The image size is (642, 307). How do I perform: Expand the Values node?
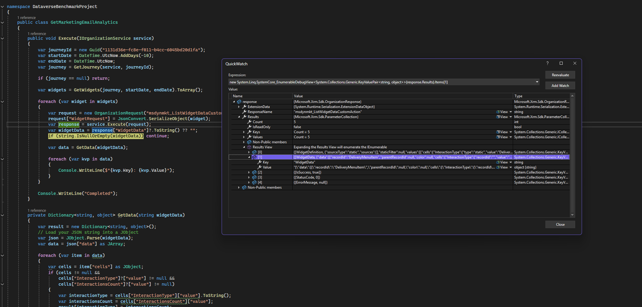(x=244, y=137)
